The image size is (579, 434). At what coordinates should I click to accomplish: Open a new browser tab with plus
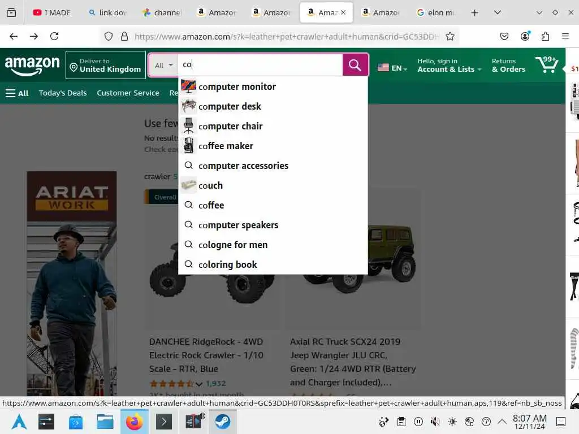[x=475, y=12]
